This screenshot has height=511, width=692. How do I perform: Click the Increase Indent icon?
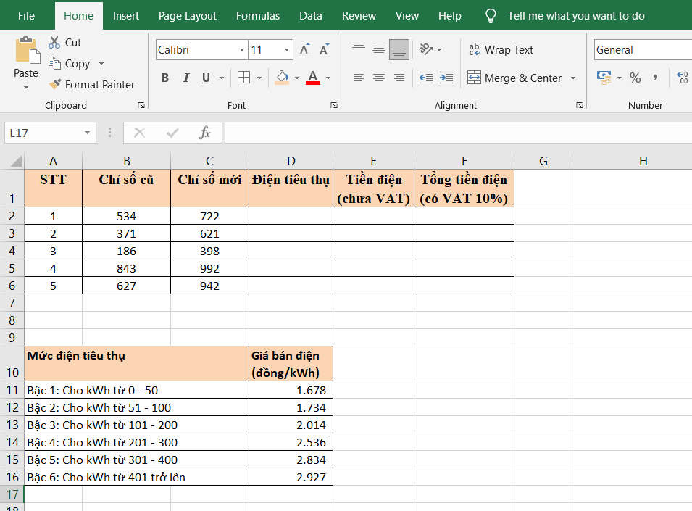pos(446,78)
